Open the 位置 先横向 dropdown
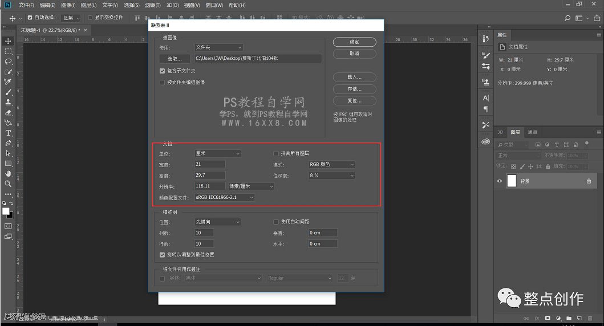Viewport: 604px width, 326px height. click(x=218, y=222)
